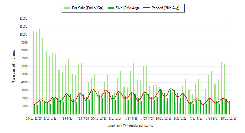Click the 12000 y-axis tick label
This screenshot has width=245, height=133.
[x=23, y=18]
